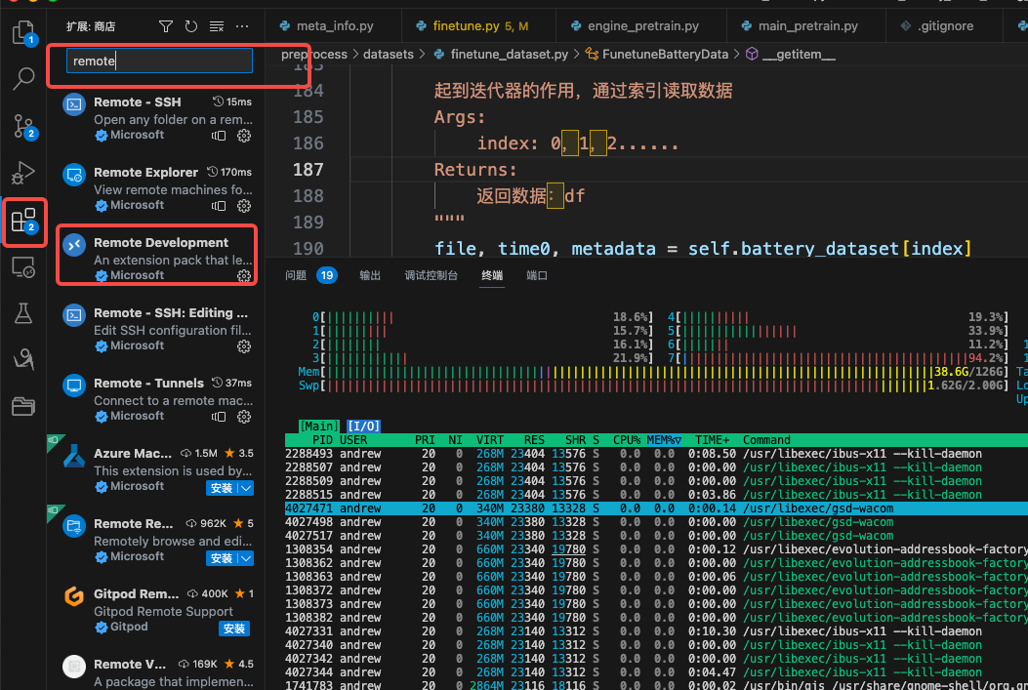Switch to main_pretrain.py editor tab
1028x690 pixels.
806,26
